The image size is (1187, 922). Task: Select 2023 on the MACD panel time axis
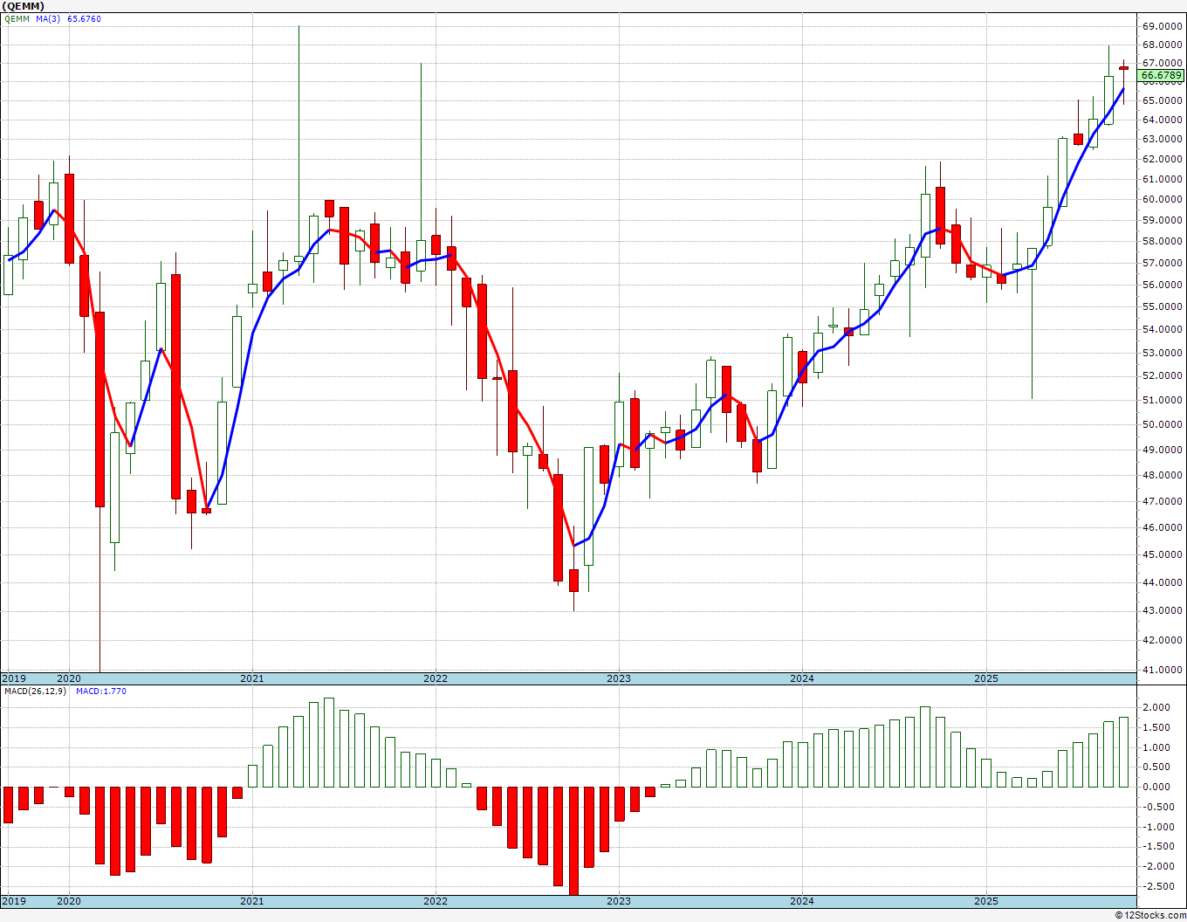(x=619, y=901)
